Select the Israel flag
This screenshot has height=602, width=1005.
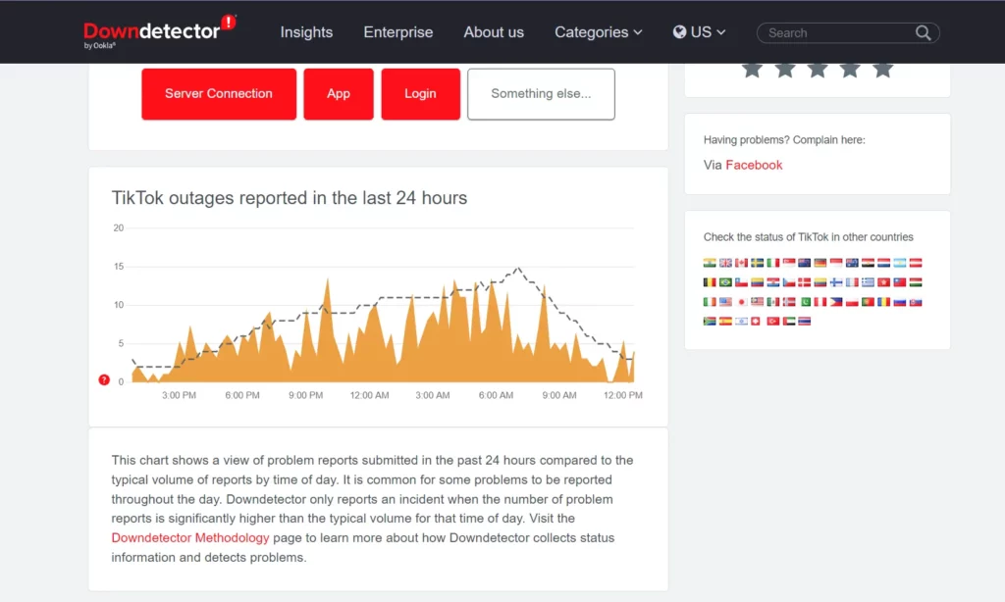(742, 321)
